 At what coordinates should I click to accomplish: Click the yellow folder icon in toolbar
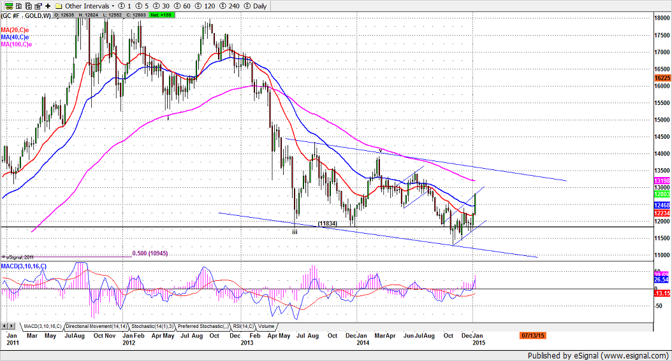(x=59, y=5)
